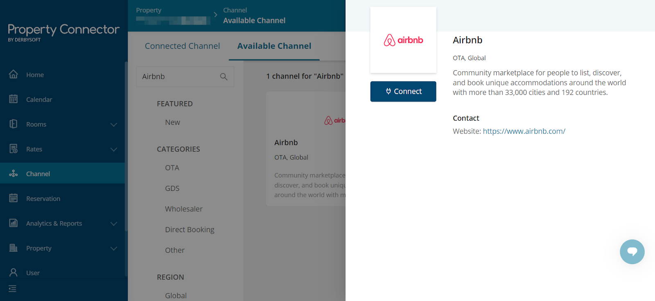
Task: Click the search magnifier icon
Action: [224, 77]
